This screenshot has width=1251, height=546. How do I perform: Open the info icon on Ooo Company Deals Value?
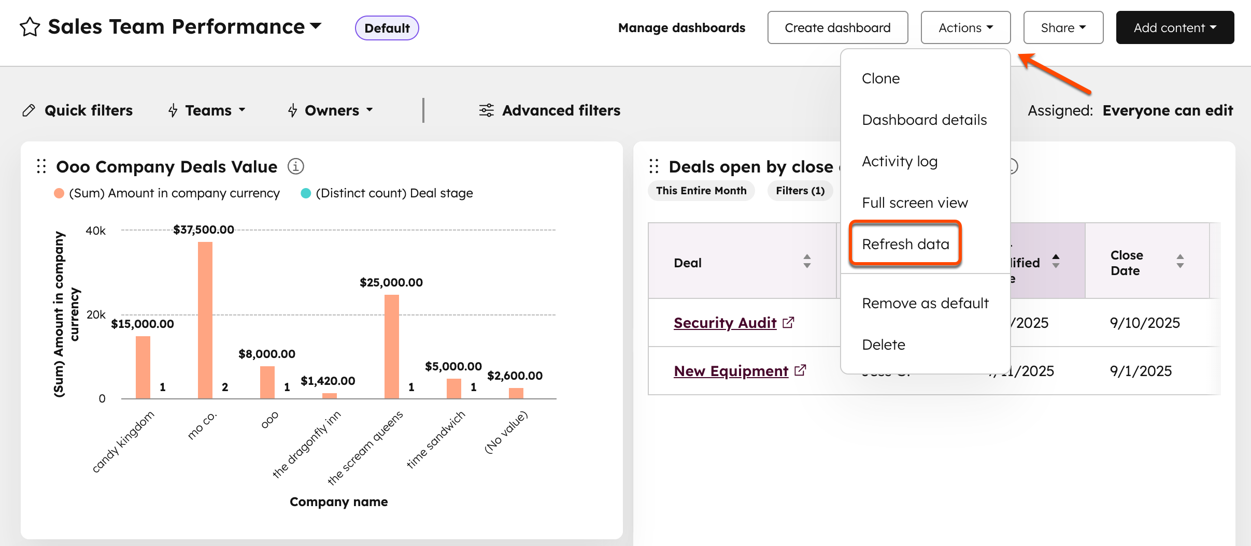pyautogui.click(x=295, y=166)
